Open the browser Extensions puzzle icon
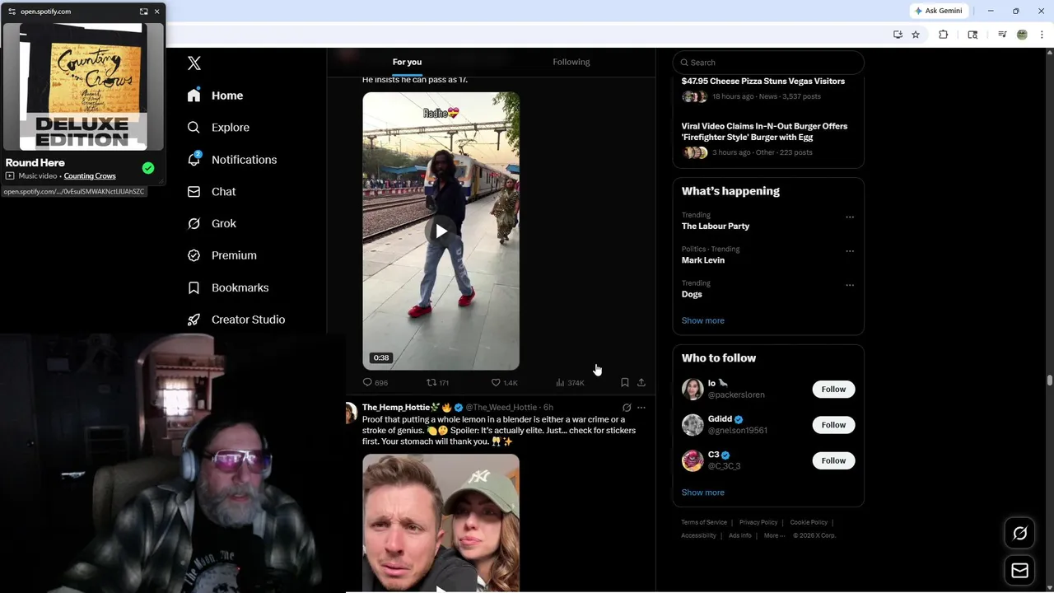Screen dimensions: 1054x593 (944, 35)
